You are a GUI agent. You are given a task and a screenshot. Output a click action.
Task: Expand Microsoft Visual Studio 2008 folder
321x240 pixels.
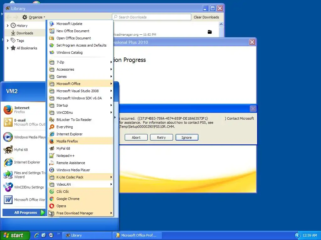[80, 91]
